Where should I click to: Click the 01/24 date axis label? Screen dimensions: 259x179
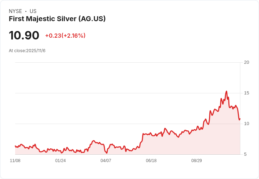[61, 161]
